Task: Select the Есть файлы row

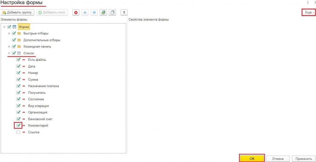Action: [x=37, y=60]
